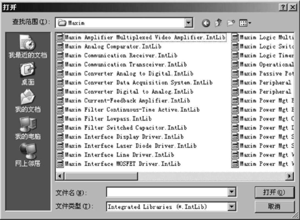Select Maxim Converter Data Acquisition System.IntLib
This screenshot has width=300, height=220.
[135, 82]
